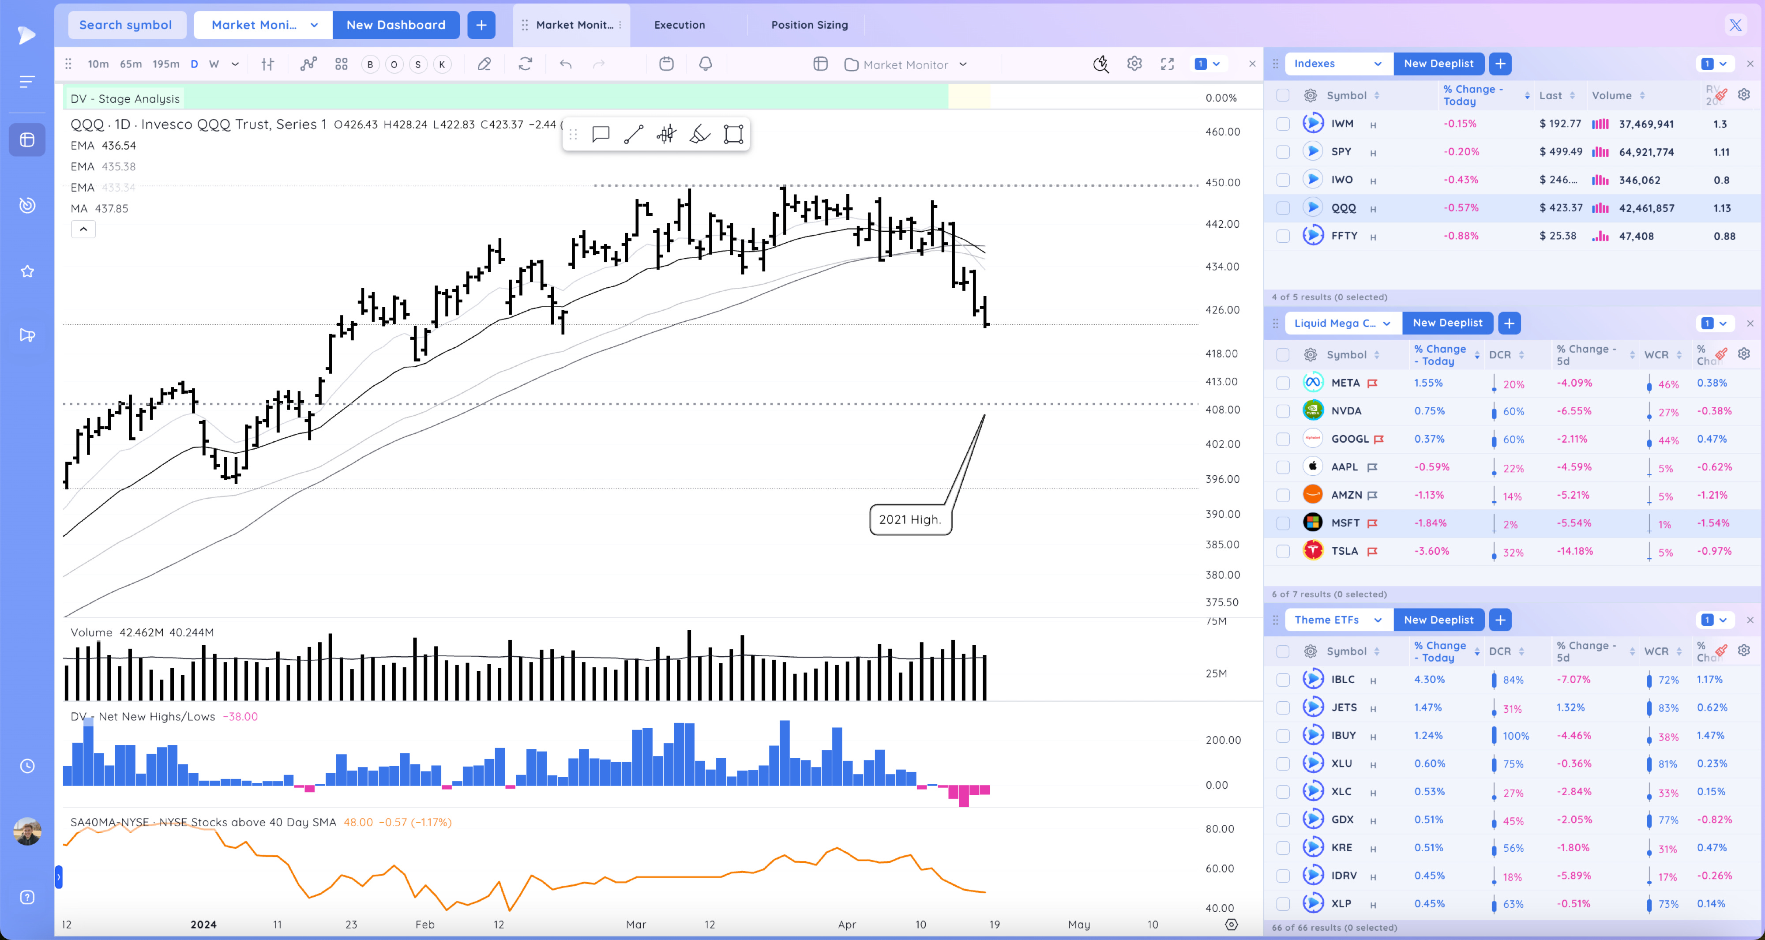Image resolution: width=1765 pixels, height=940 pixels.
Task: Add a dashboard with the plus button
Action: pos(481,25)
